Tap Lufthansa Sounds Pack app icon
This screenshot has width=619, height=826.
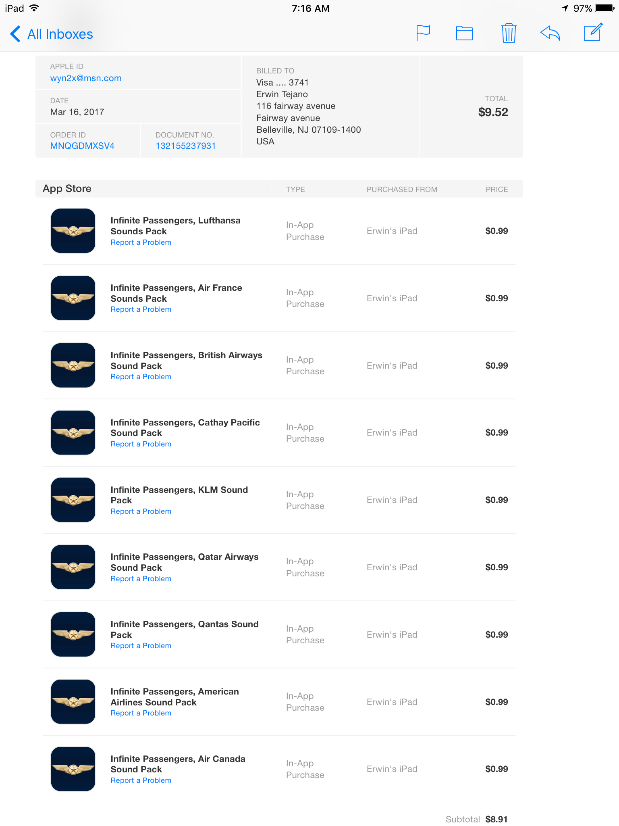73,231
